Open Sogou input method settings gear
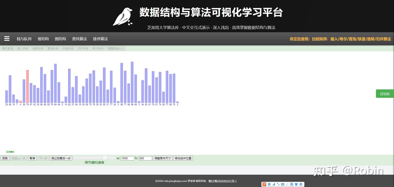The image size is (394, 187). 300,184
